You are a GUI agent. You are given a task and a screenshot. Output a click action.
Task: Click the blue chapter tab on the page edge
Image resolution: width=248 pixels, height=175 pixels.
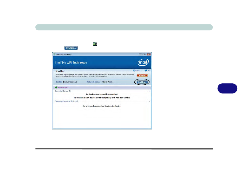[x=227, y=88]
